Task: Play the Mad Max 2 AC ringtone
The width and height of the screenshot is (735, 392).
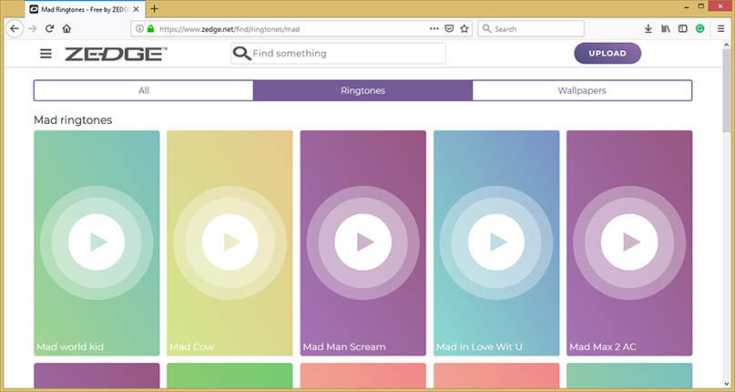Action: [x=629, y=242]
